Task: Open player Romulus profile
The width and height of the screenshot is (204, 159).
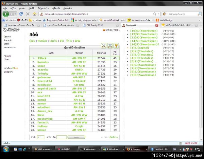Action: click(43, 62)
